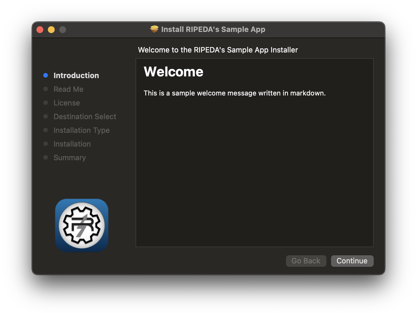This screenshot has width=417, height=317.
Task: Click the dot beside Destination Select
Action: [46, 116]
